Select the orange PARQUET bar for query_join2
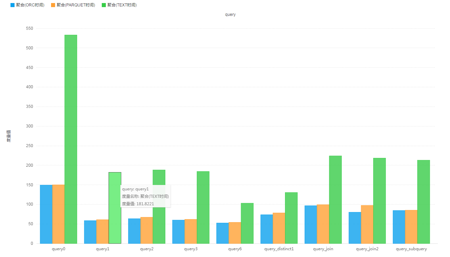This screenshot has height=257, width=450. coord(367,224)
